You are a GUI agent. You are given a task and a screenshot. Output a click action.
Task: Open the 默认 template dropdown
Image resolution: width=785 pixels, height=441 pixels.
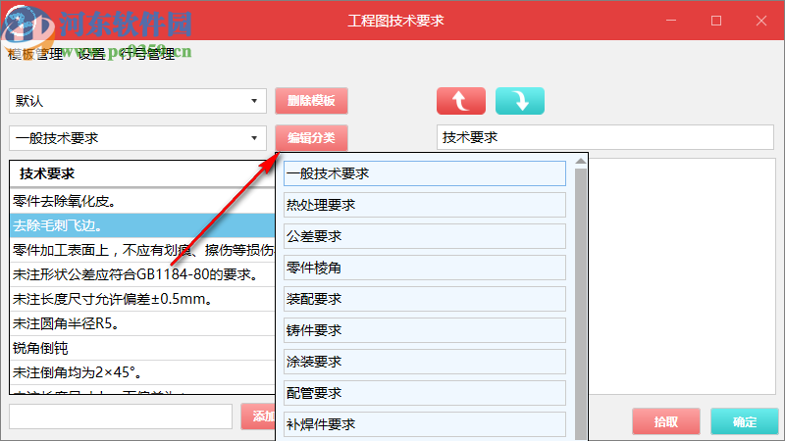[x=137, y=101]
